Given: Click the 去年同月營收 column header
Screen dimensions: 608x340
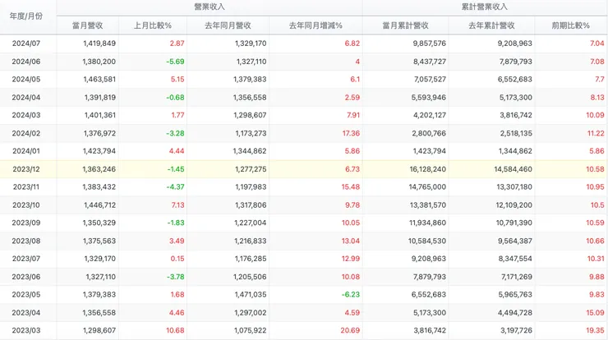Looking at the screenshot, I should pyautogui.click(x=228, y=25).
